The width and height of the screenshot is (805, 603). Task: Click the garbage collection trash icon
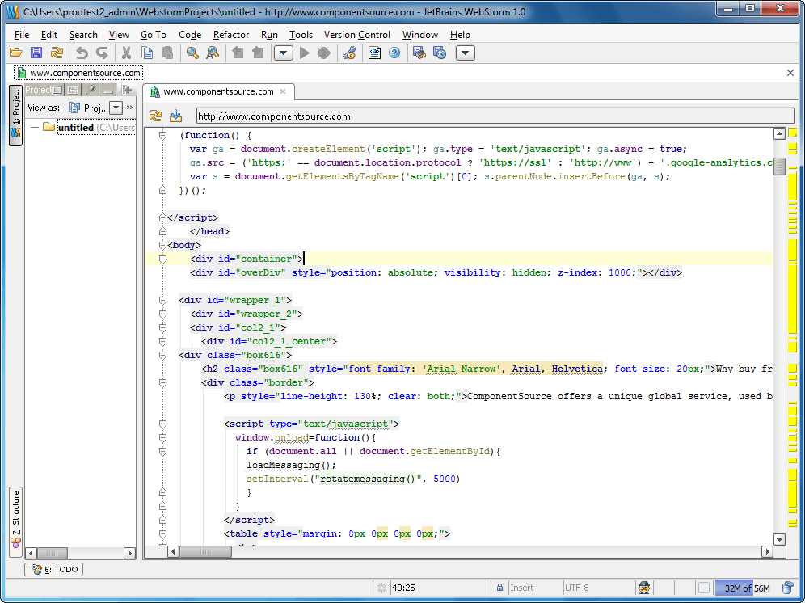point(787,588)
